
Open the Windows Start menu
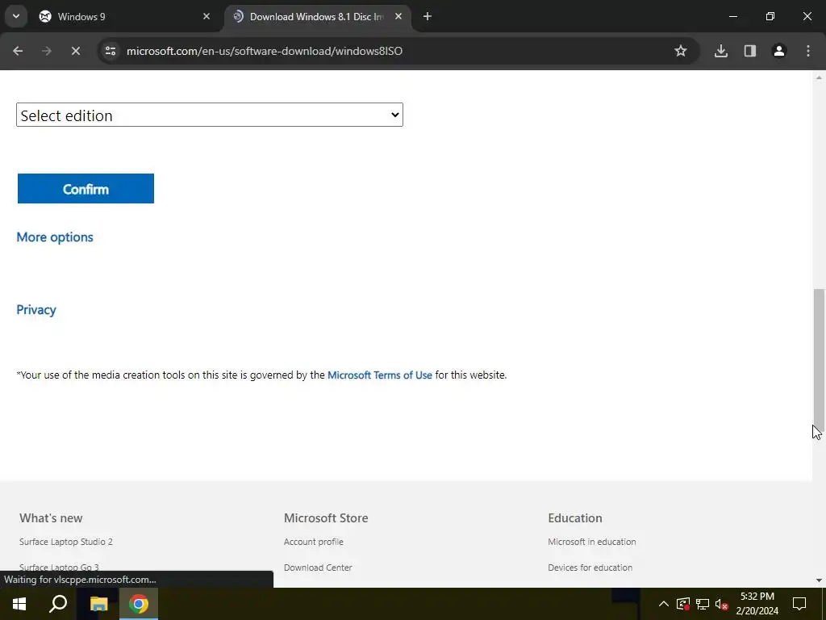point(19,604)
